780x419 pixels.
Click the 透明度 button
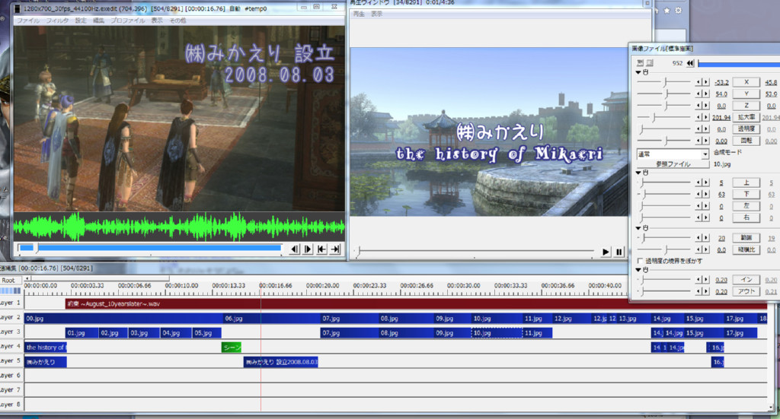(746, 129)
